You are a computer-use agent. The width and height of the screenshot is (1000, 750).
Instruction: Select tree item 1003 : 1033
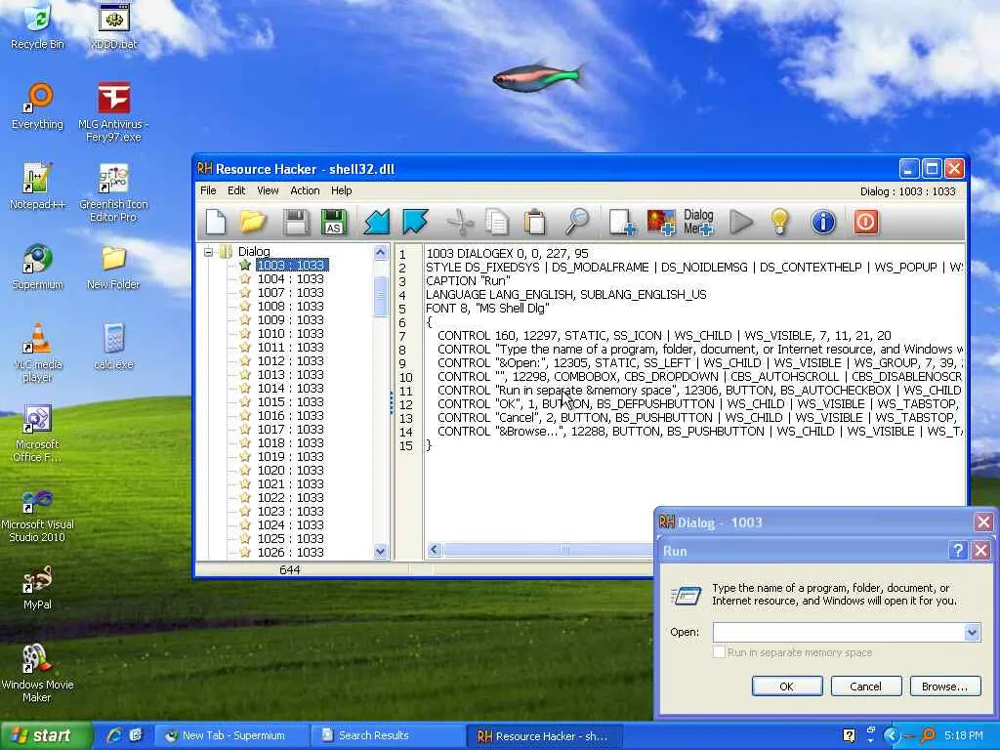click(x=292, y=265)
